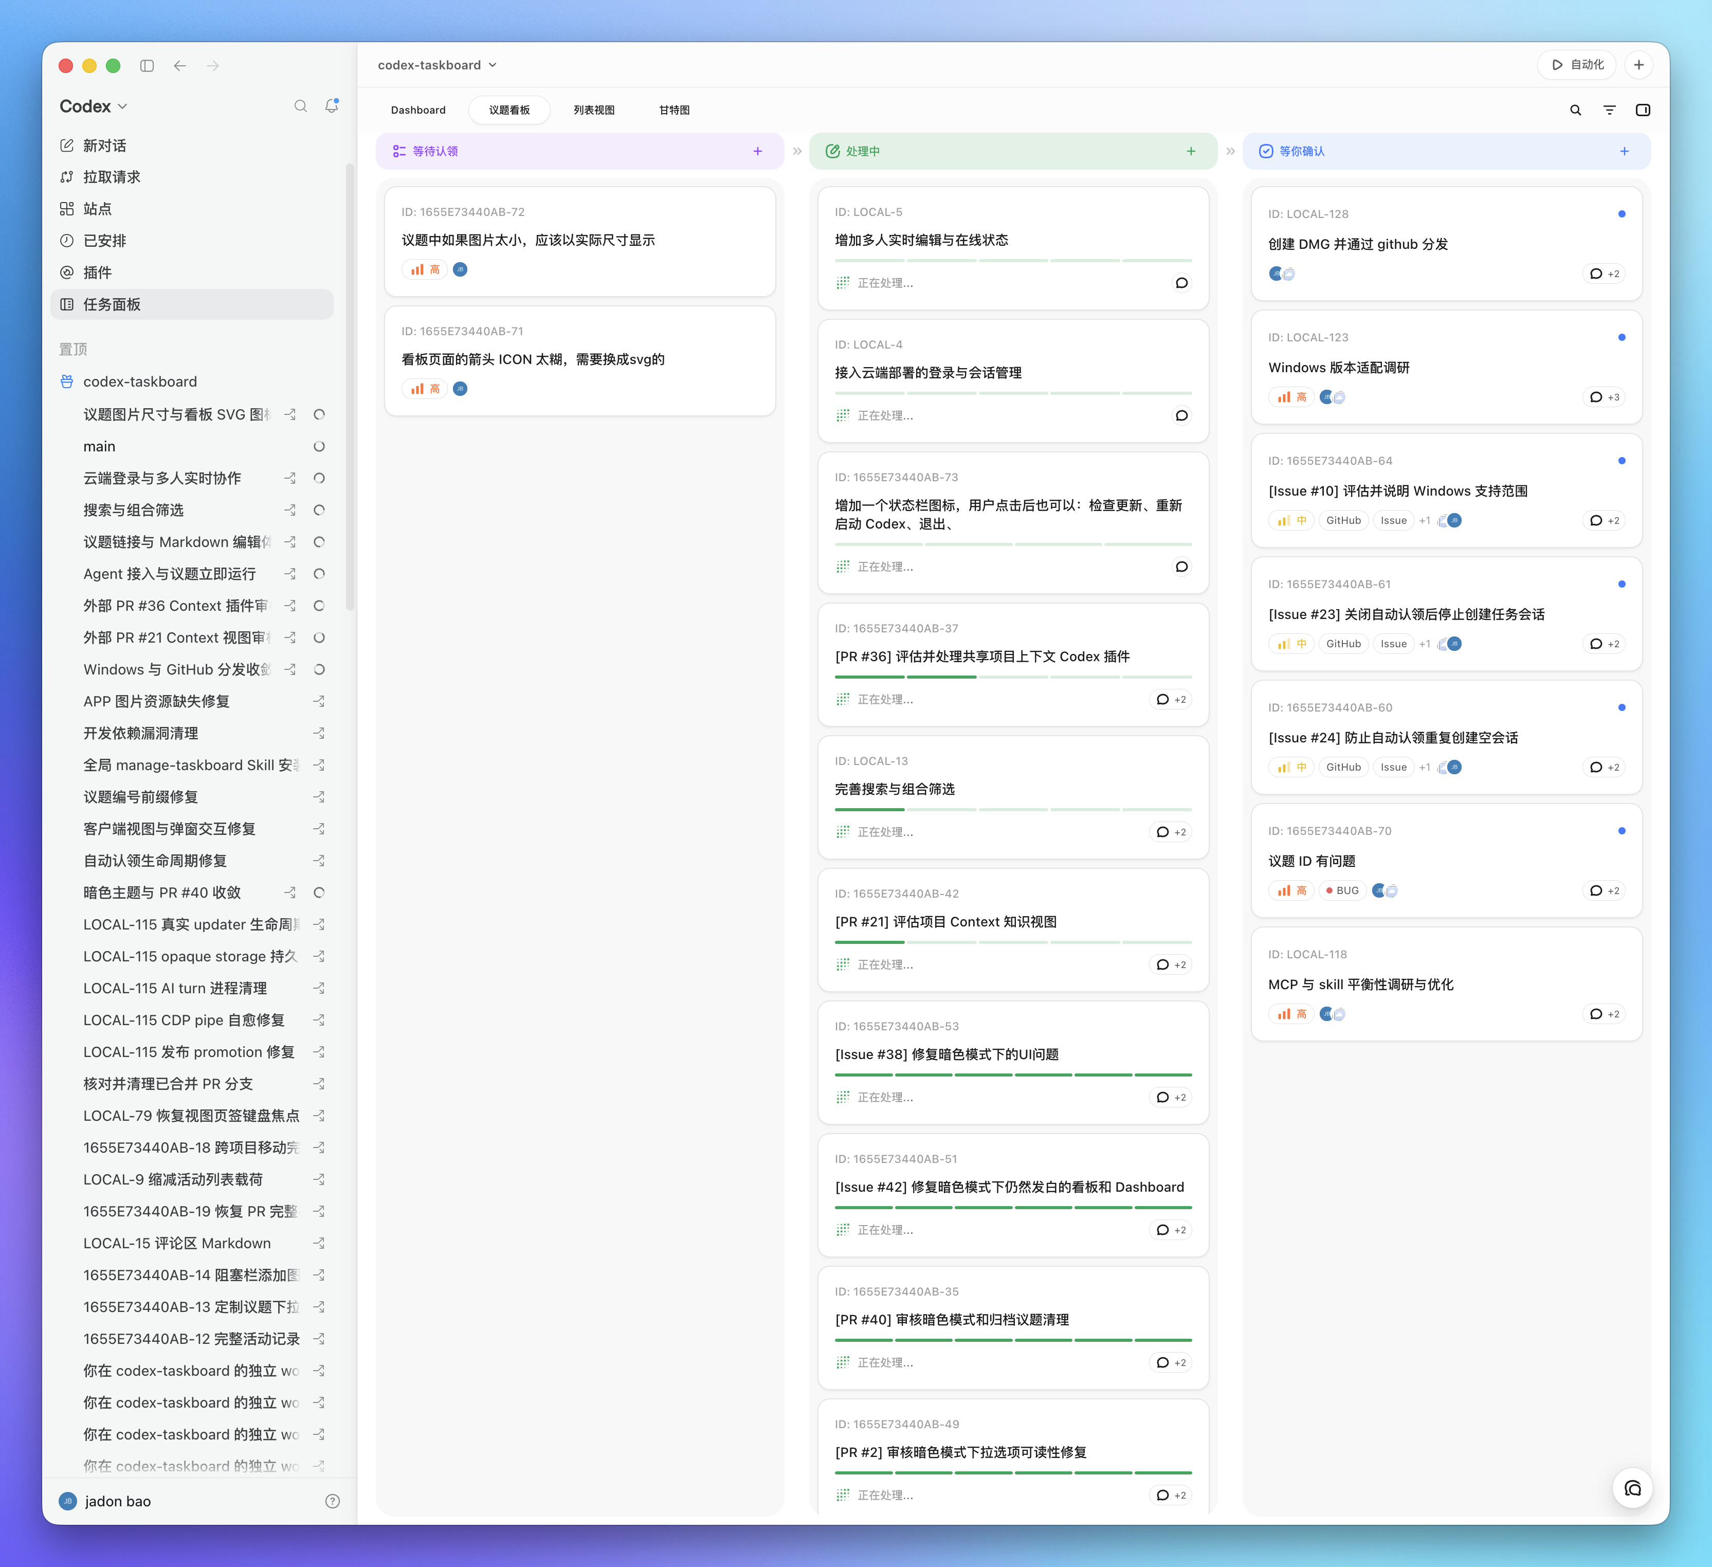The image size is (1712, 1567).
Task: Click BUG tag on 议题 ID 有问题 card
Action: tap(1342, 891)
